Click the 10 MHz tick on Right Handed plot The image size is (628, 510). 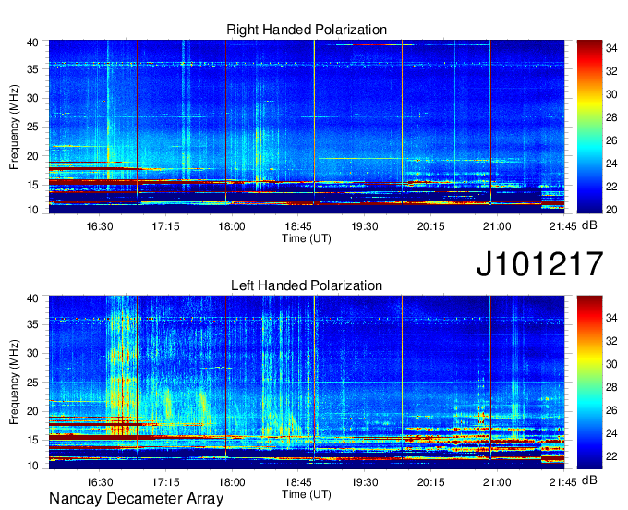[33, 210]
